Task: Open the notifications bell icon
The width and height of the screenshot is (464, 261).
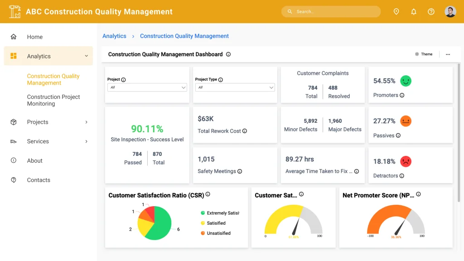Action: coord(413,11)
